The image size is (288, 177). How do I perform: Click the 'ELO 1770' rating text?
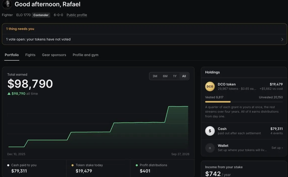(23, 15)
